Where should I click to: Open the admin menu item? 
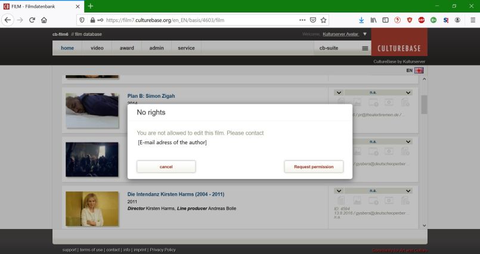pos(156,48)
